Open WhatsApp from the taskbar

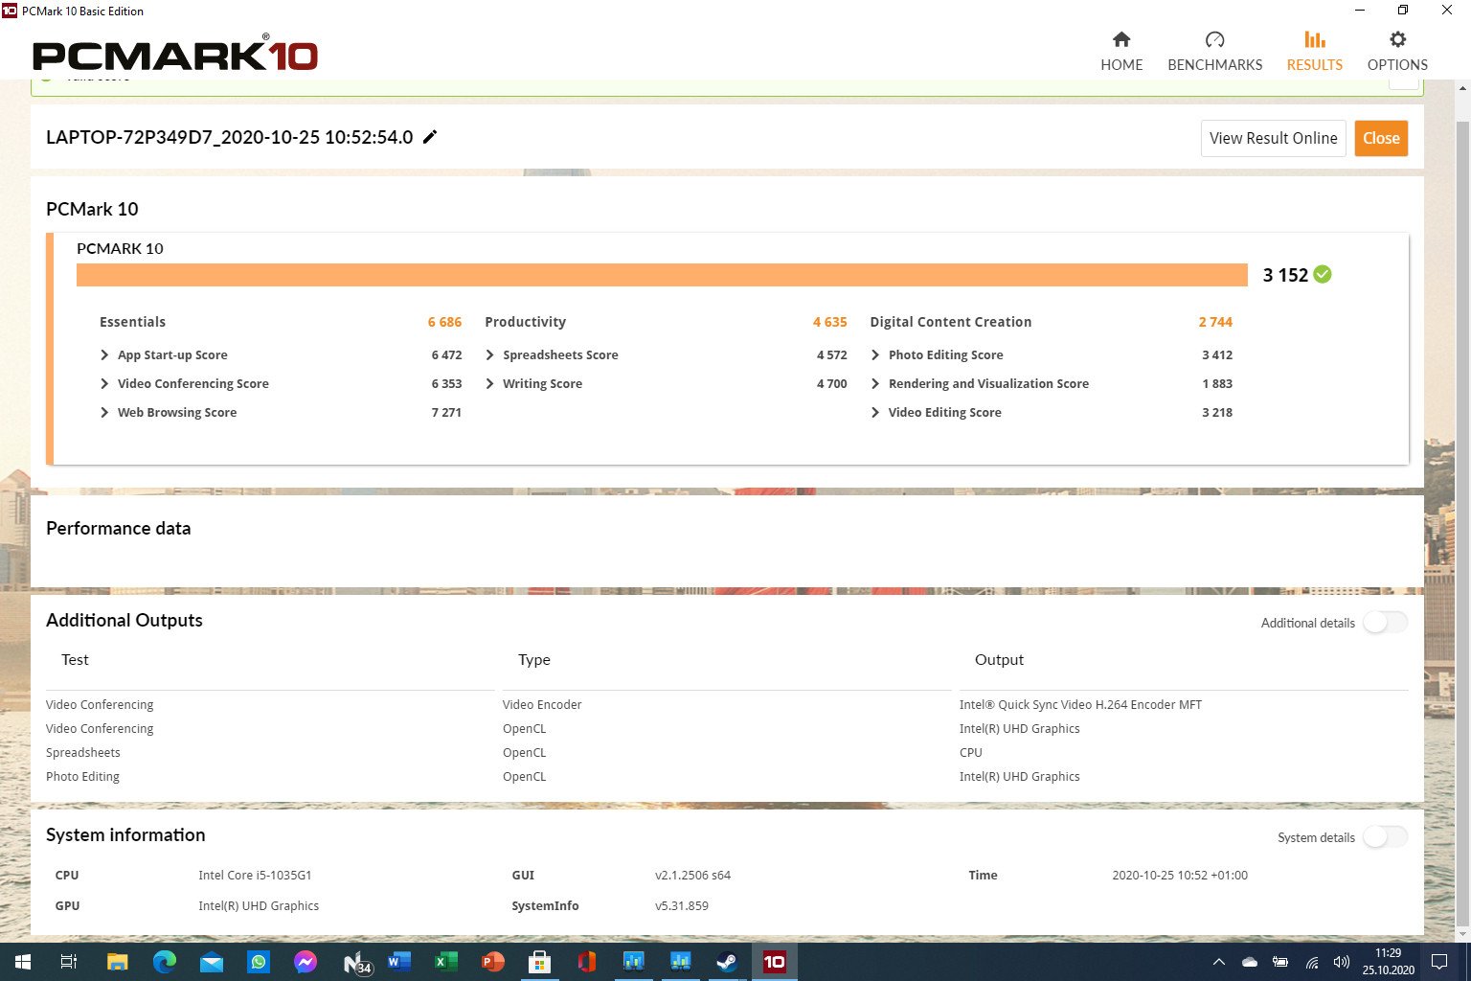click(x=259, y=962)
